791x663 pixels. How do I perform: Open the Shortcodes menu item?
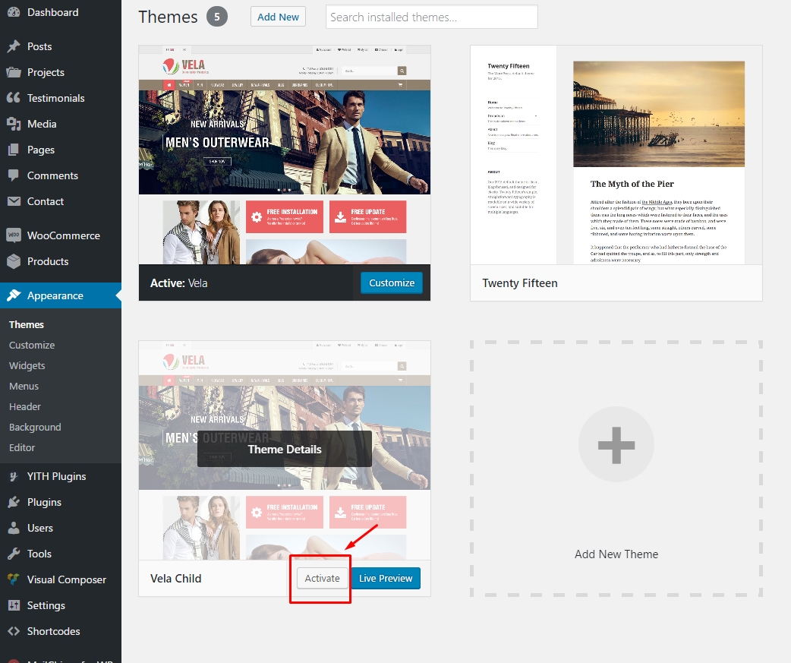[61, 630]
